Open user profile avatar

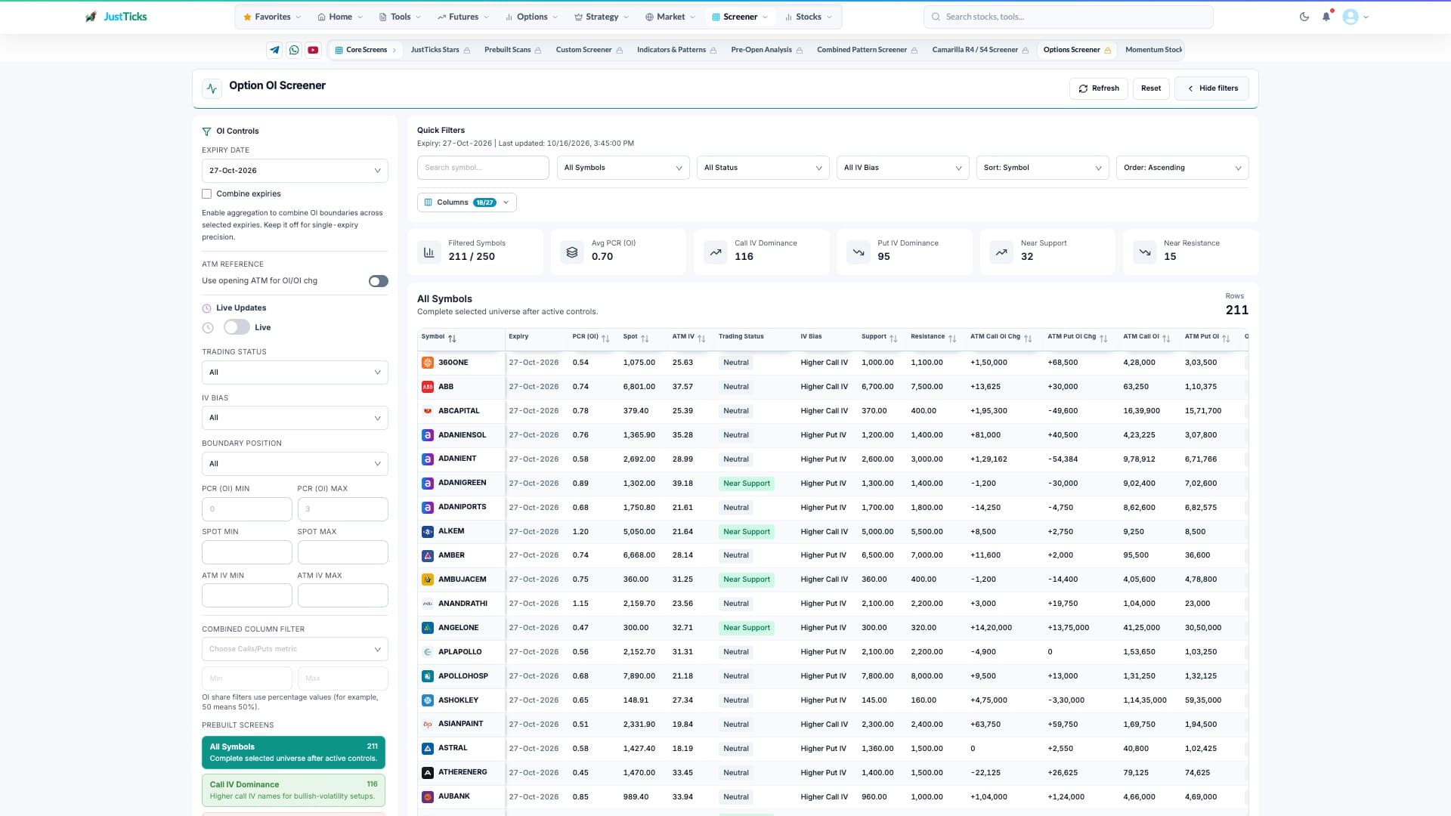coord(1350,17)
